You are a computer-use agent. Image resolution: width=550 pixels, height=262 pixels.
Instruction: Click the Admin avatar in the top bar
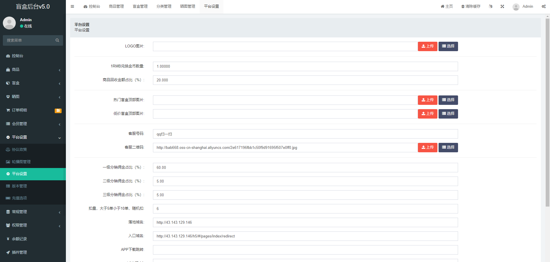516,7
